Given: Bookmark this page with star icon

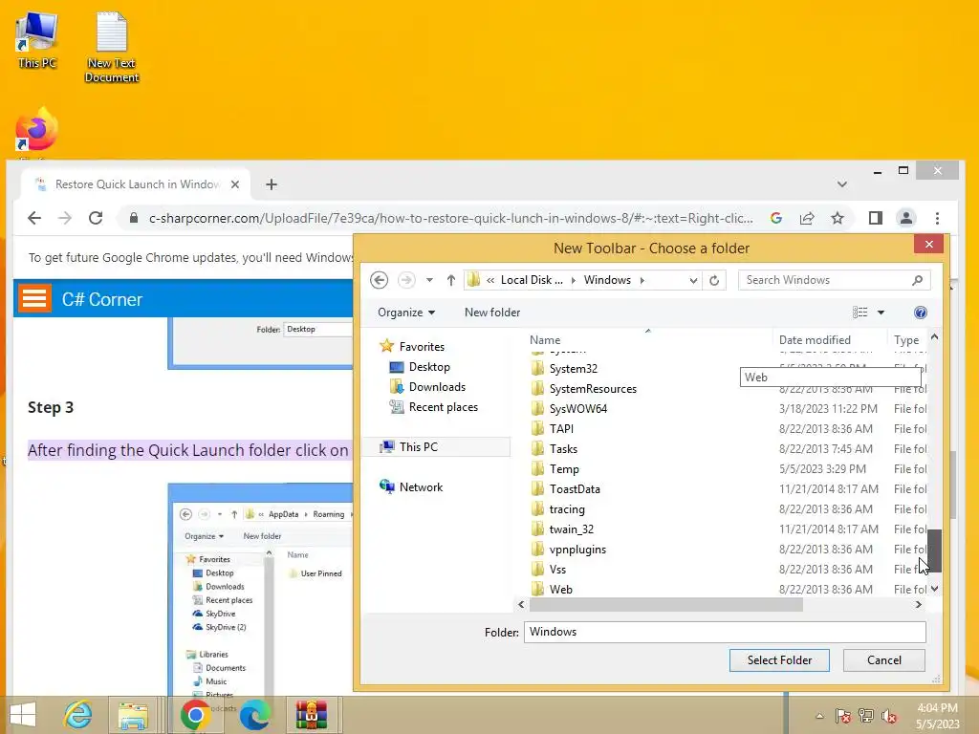Looking at the screenshot, I should (x=838, y=218).
